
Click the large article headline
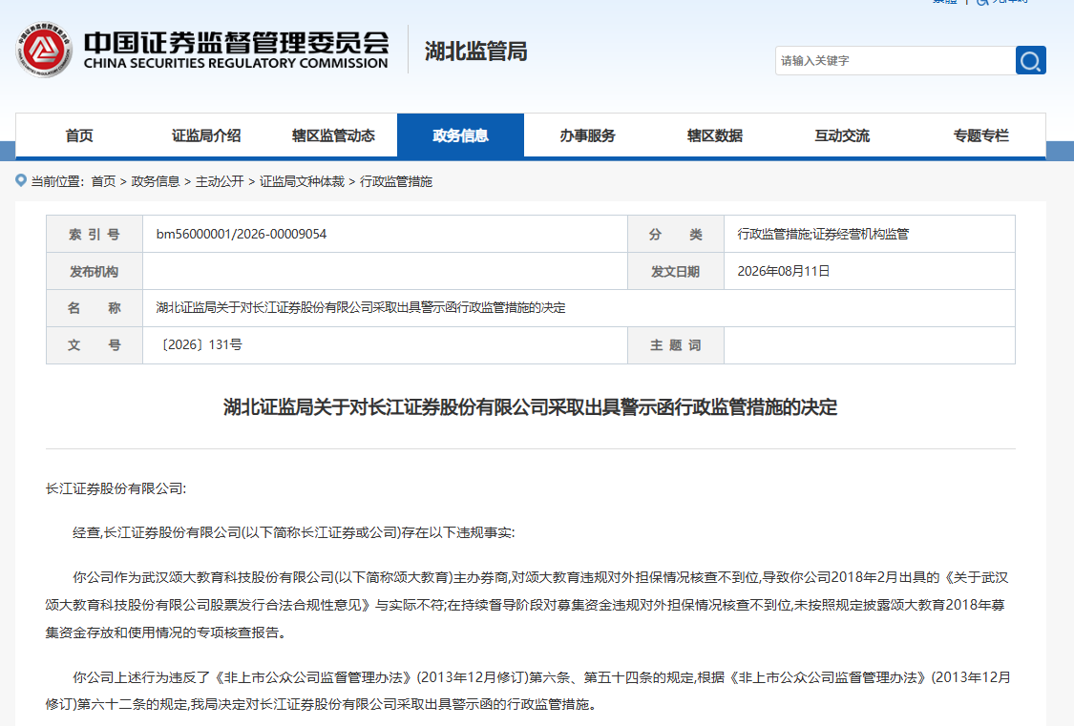click(530, 407)
